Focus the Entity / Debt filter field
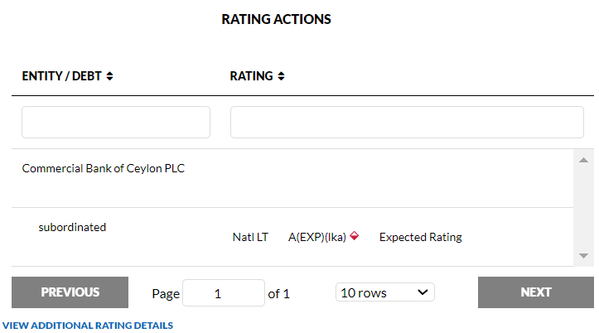 (x=116, y=122)
